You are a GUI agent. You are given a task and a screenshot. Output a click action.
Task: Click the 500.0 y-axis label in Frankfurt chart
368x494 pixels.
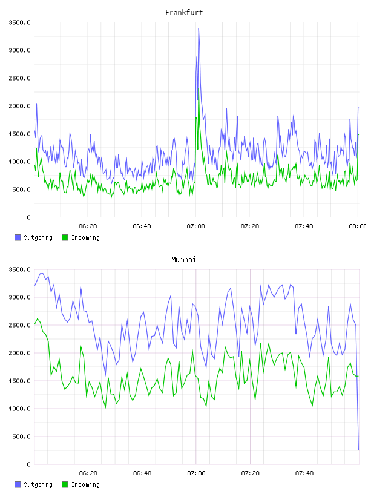pos(21,189)
